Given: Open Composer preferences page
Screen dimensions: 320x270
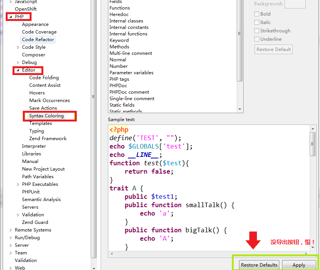Looking at the screenshot, I should (x=33, y=55).
